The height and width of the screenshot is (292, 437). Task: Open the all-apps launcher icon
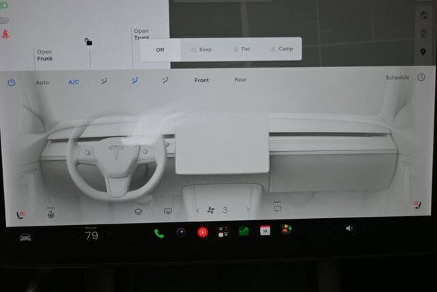[x=223, y=232]
